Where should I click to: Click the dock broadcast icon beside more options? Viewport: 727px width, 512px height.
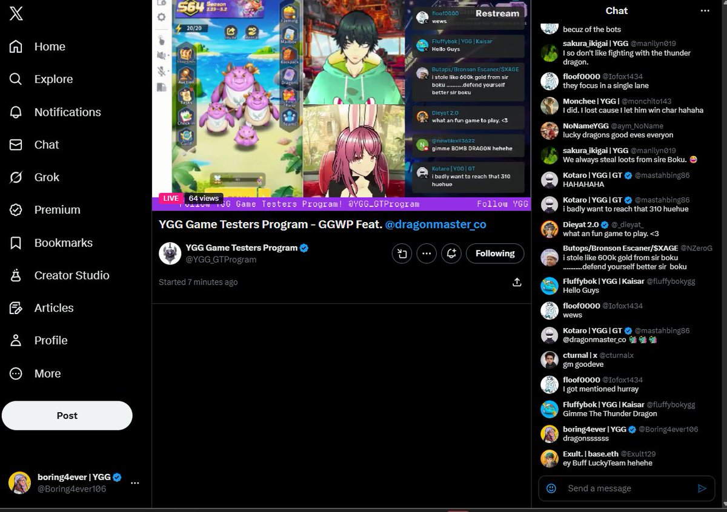pyautogui.click(x=402, y=254)
